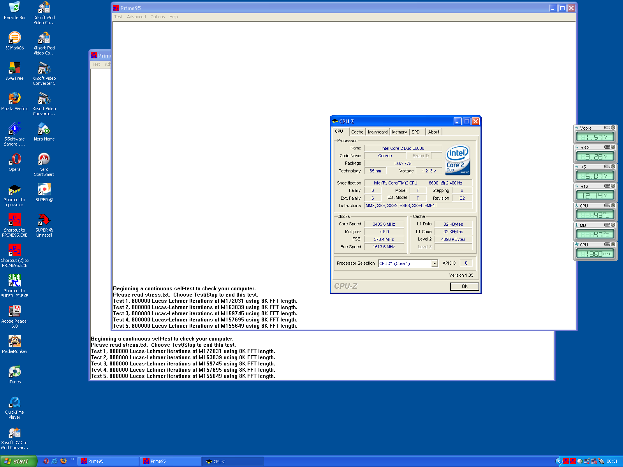Click Firefox icon in Quick Launch bar

[63, 461]
